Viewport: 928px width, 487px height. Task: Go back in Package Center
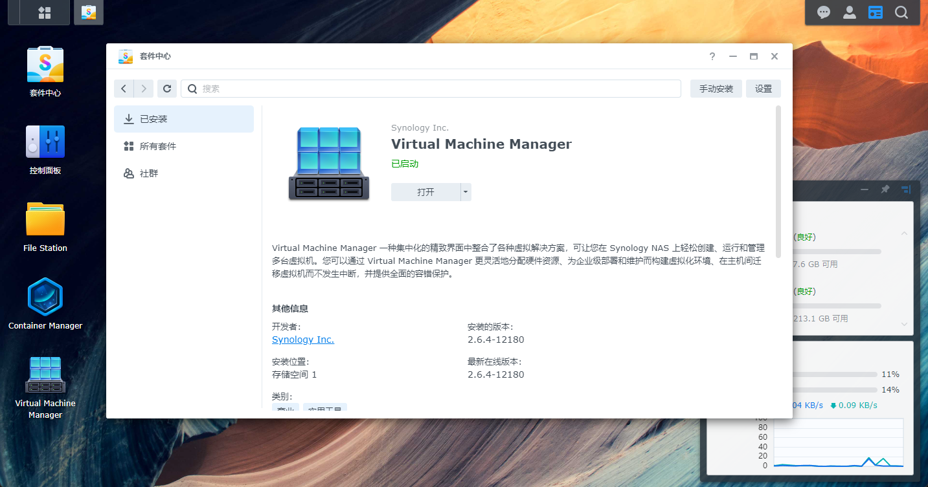124,89
